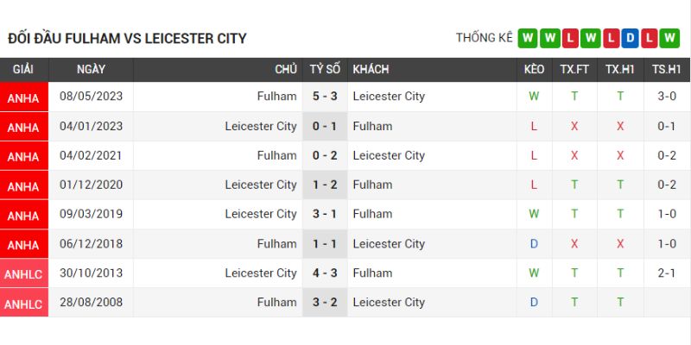Open the ANHLC badge on the 28/08/2008 row
The height and width of the screenshot is (345, 691).
[x=23, y=304]
